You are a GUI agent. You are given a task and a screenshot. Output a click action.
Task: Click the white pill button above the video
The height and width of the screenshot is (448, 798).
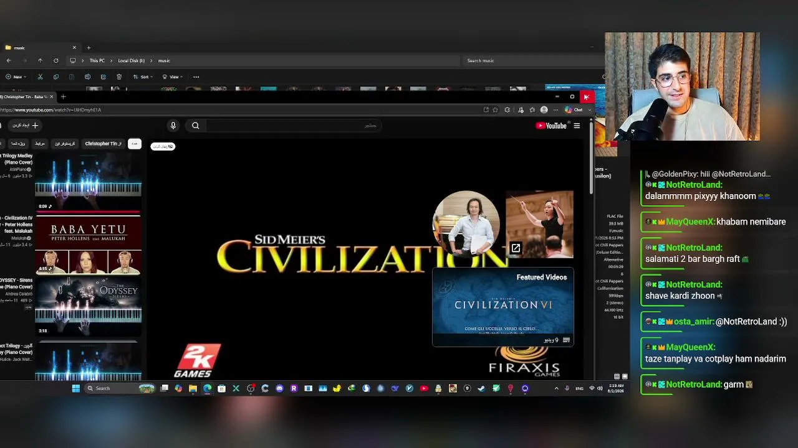[x=163, y=146]
